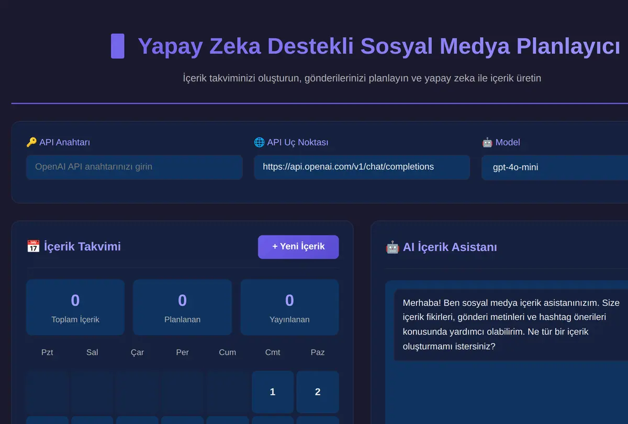Screen dimensions: 628x424
Task: Click the Paz weekday header
Action: click(318, 352)
